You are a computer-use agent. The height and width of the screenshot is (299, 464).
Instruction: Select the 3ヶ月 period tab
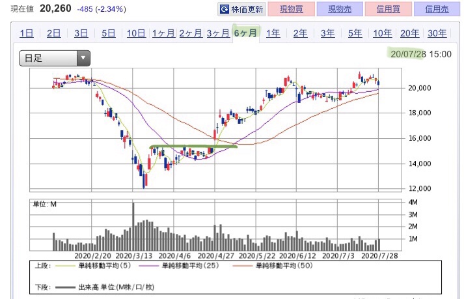218,33
